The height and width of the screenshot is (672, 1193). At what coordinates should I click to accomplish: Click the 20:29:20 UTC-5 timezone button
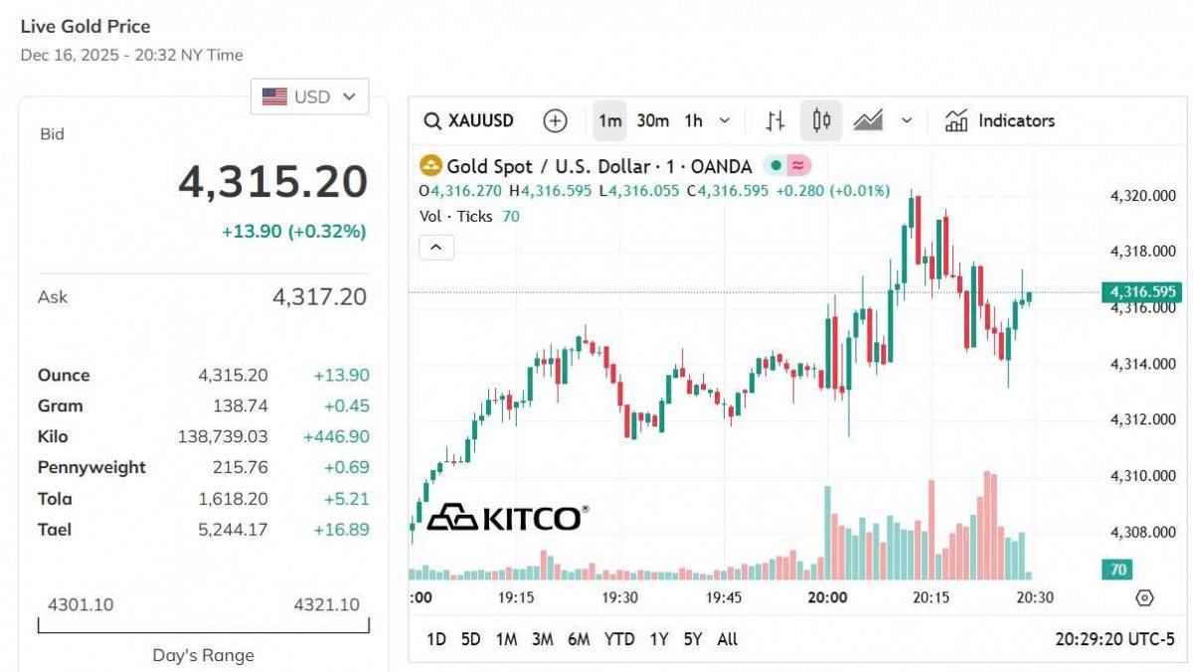[x=1114, y=639]
